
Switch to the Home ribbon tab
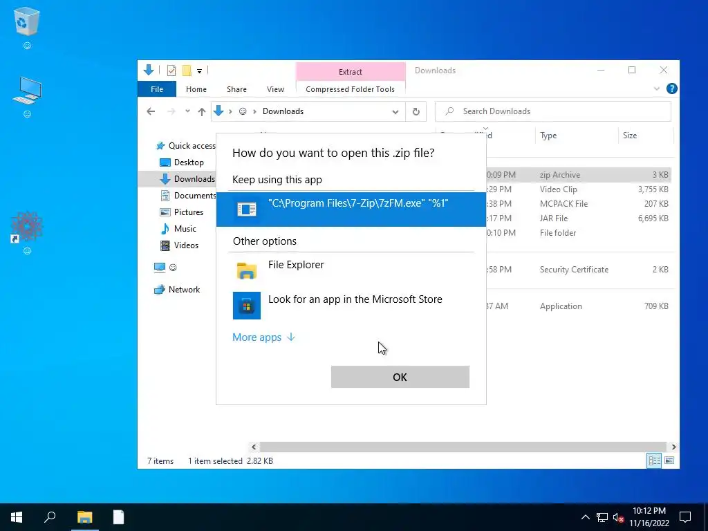[196, 89]
